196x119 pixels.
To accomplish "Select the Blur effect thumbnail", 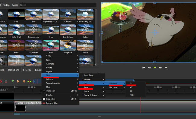I will click(x=33, y=14).
